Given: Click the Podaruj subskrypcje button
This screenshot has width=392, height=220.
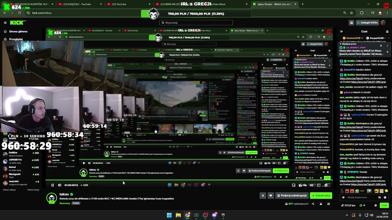Looking at the screenshot, I should (292, 196).
